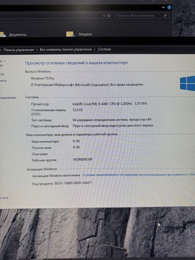195x260 pixels.
Task: Select product code 00331-10000-00001-AA671
Action: point(73,183)
